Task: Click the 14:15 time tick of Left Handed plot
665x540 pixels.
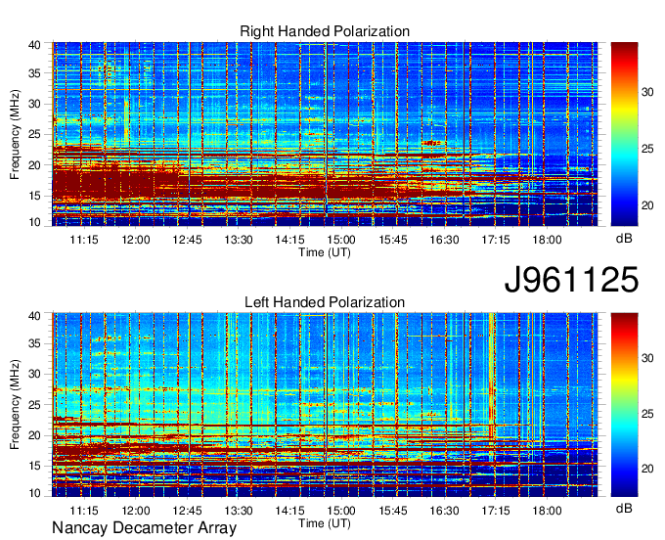Action: pos(290,511)
